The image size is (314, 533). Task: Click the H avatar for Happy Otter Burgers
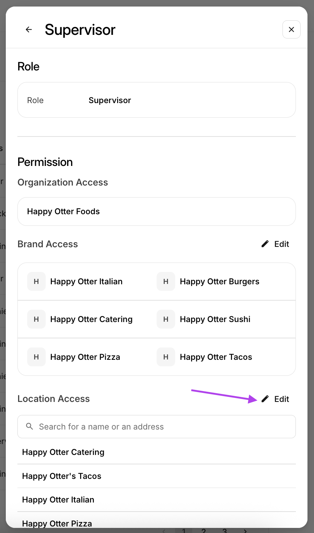pyautogui.click(x=166, y=281)
